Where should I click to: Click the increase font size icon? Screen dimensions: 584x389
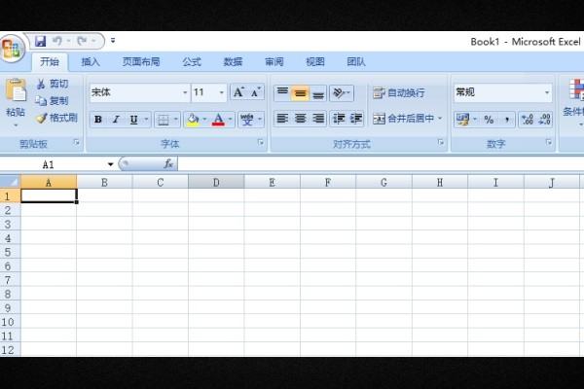[237, 92]
